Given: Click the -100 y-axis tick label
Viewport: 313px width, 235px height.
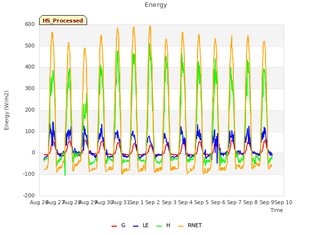Looking at the screenshot, I should click(x=29, y=174).
